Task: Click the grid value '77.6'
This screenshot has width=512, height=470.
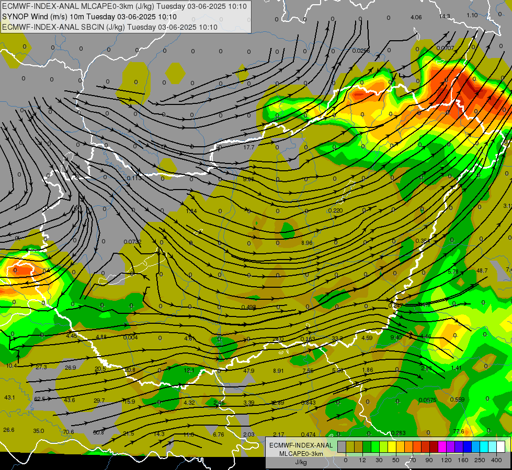Action: tap(459, 431)
